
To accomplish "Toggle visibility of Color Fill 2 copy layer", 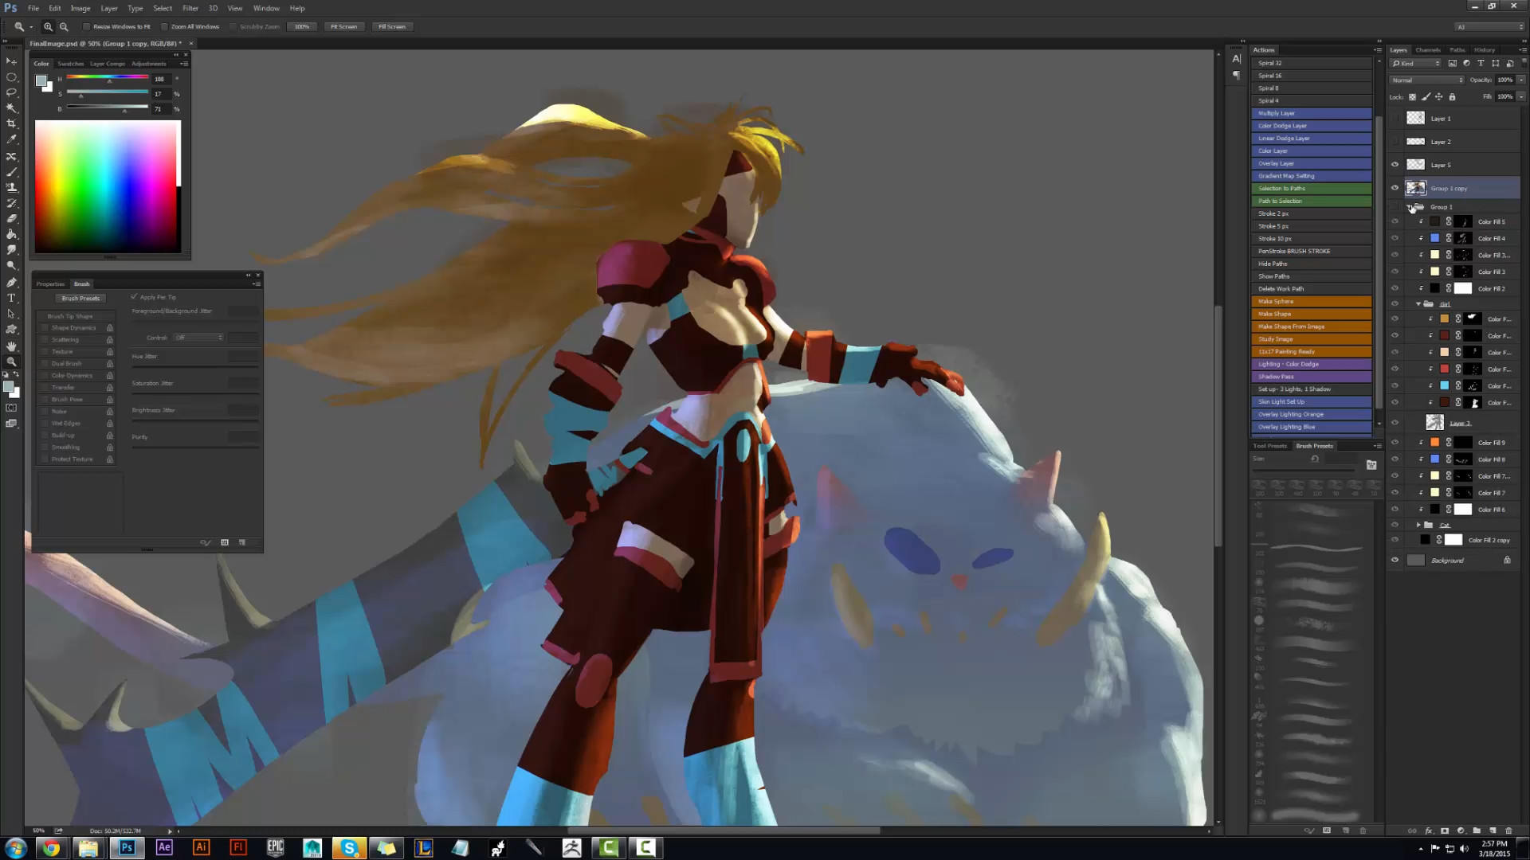I will [1395, 540].
